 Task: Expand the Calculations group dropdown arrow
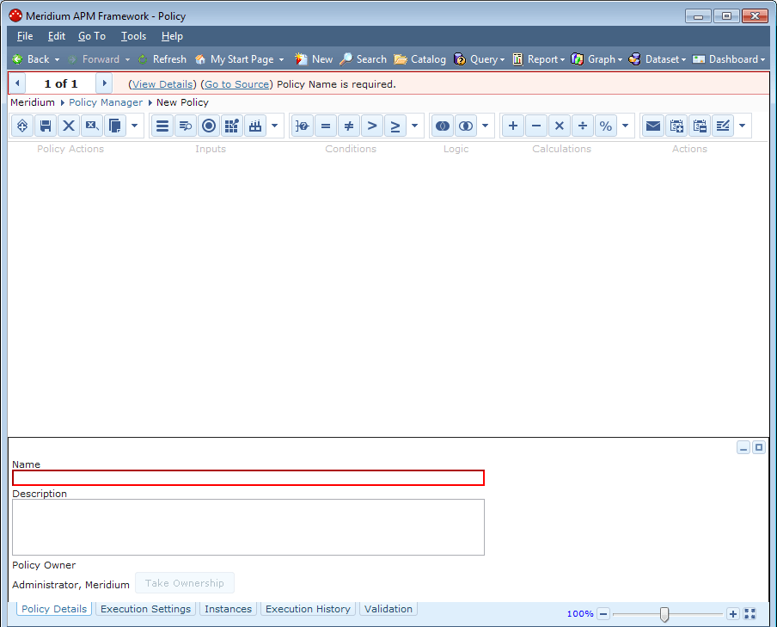coord(626,126)
